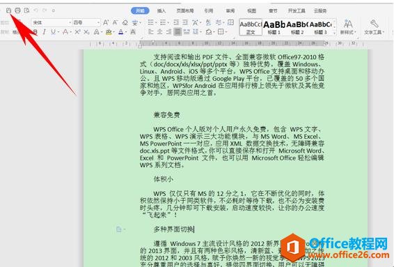
Task: Click the phonetic guide icon
Action: click(x=134, y=23)
